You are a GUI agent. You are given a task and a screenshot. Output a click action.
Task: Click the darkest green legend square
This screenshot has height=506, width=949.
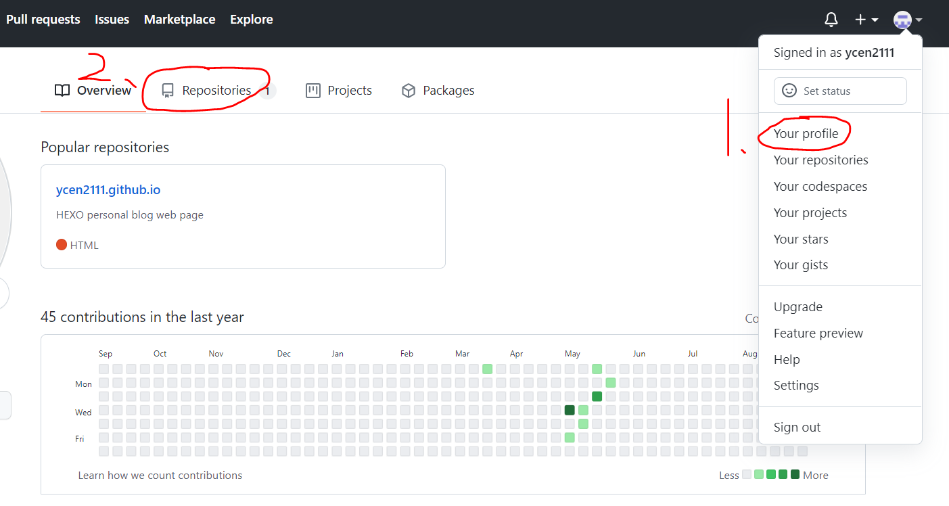[795, 474]
